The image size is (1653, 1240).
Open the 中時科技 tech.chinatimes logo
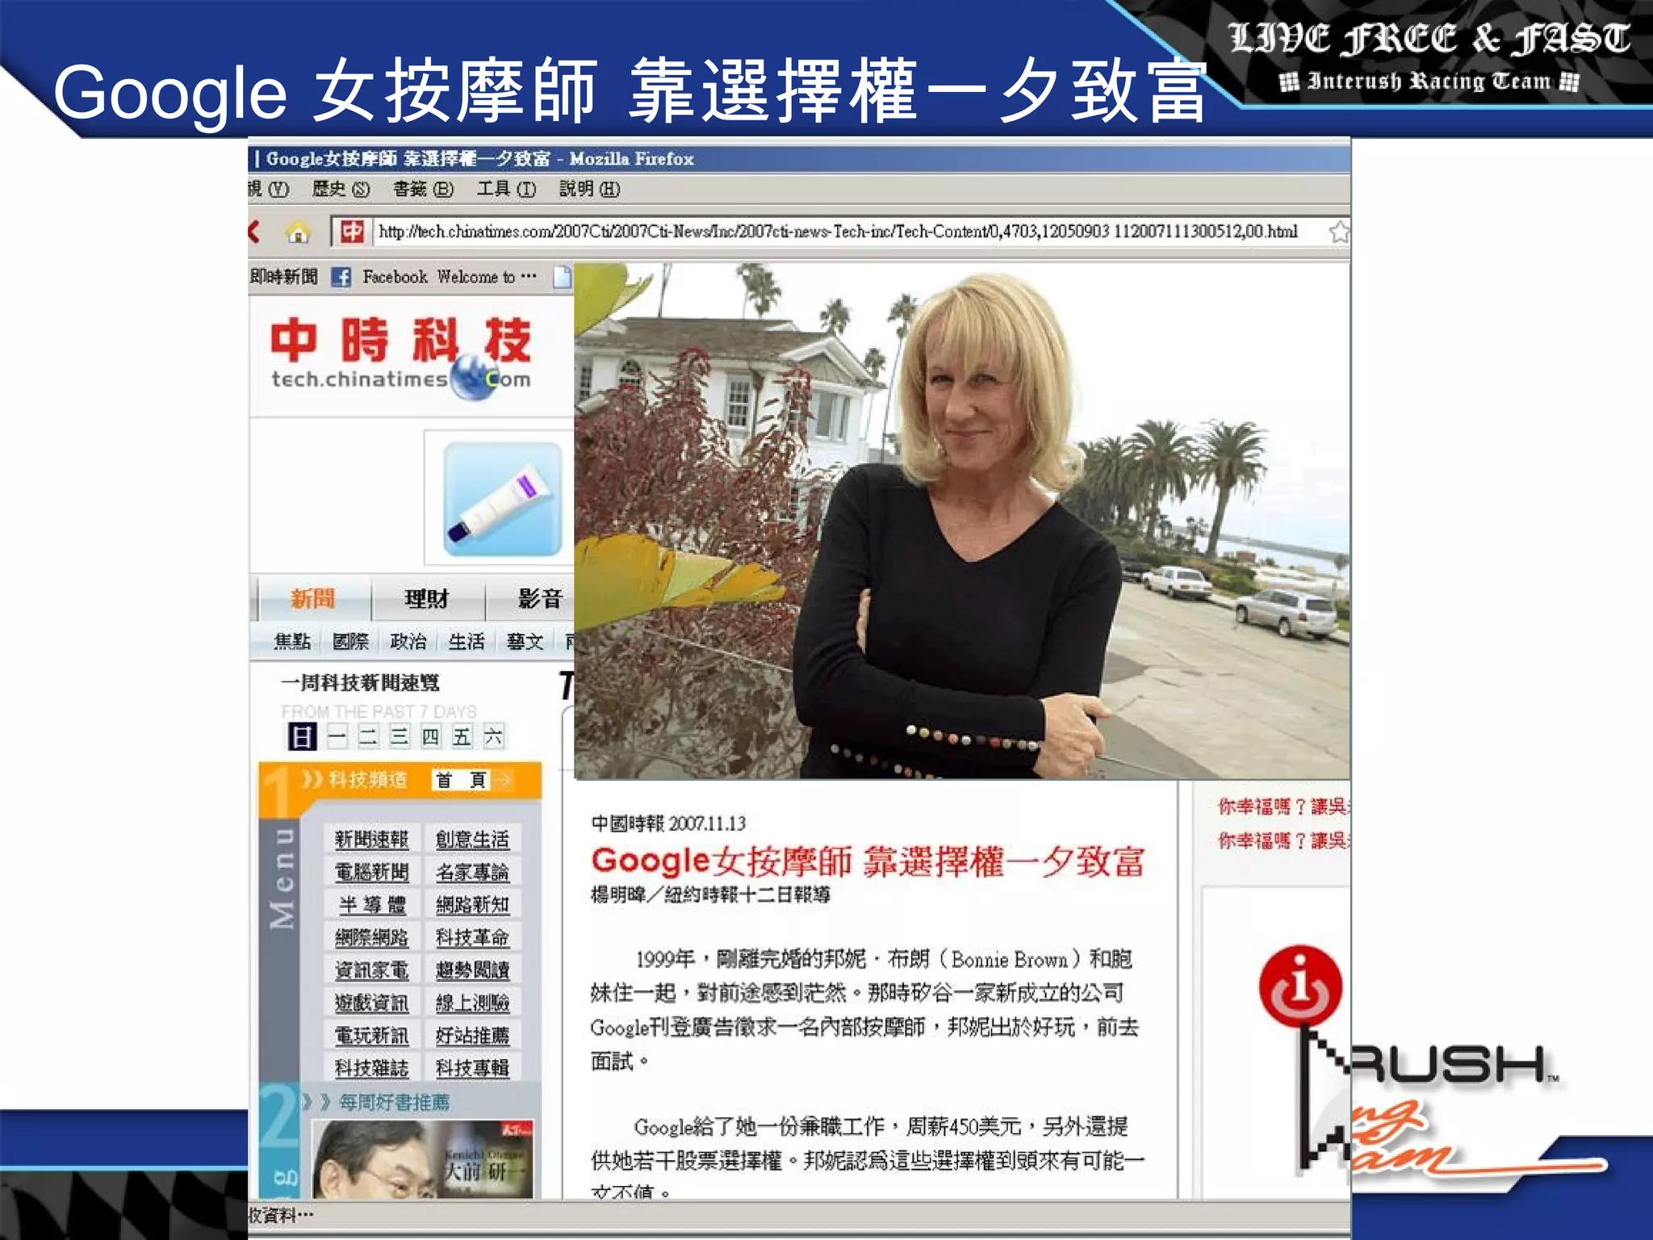(x=401, y=357)
